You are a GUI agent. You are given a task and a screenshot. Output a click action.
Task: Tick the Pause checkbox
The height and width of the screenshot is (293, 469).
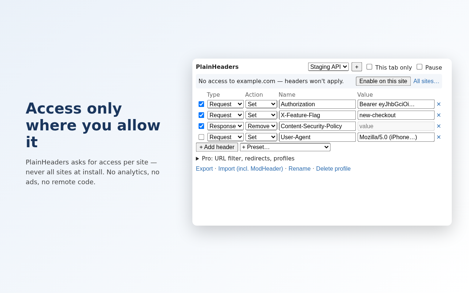tap(420, 67)
